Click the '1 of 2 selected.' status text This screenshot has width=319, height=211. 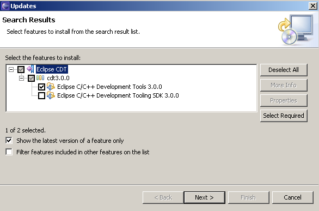coord(26,130)
